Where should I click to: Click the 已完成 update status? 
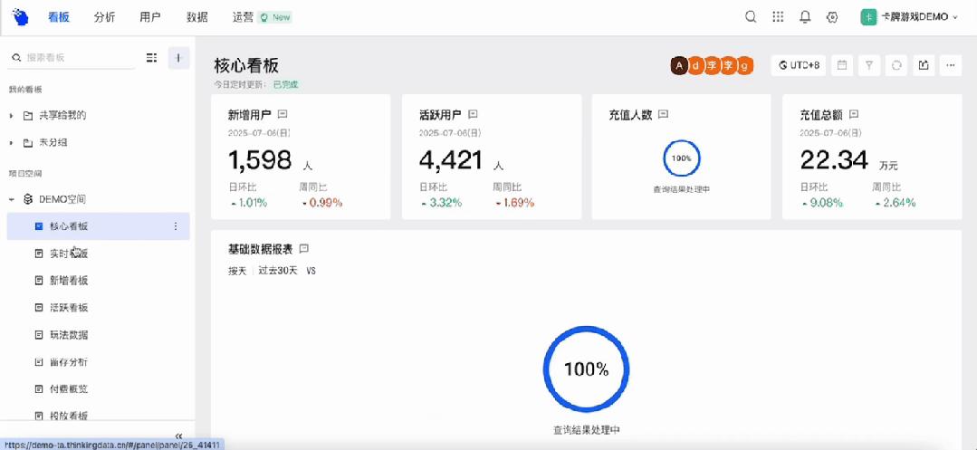pyautogui.click(x=285, y=84)
